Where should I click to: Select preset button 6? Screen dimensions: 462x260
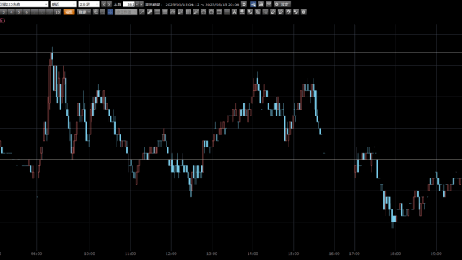pyautogui.click(x=27, y=12)
